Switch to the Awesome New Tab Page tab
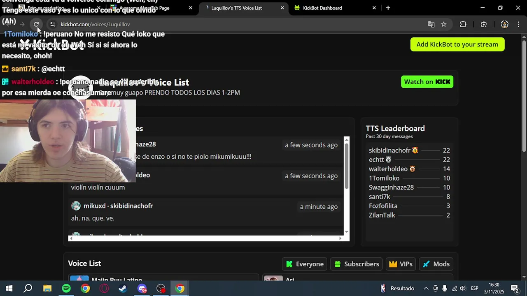 pyautogui.click(x=146, y=8)
